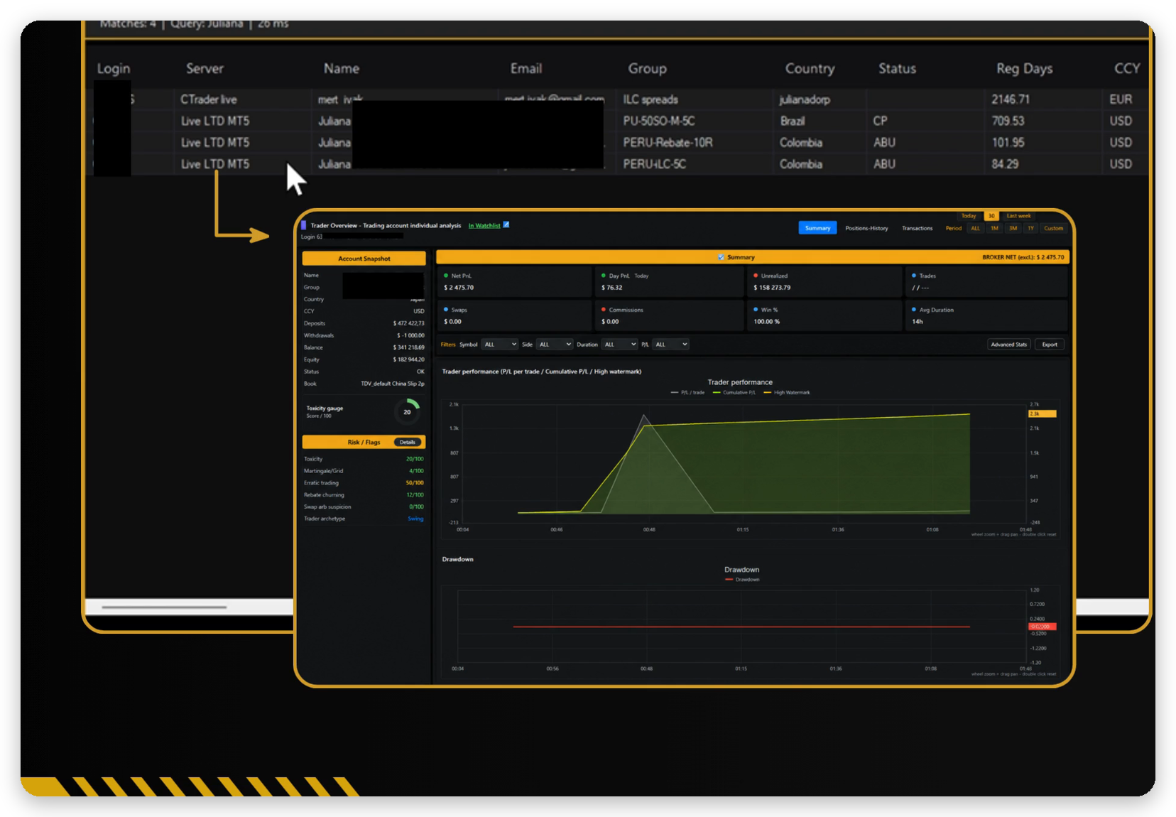The height and width of the screenshot is (817, 1176).
Task: Open the P/L filter dropdown
Action: pos(670,345)
